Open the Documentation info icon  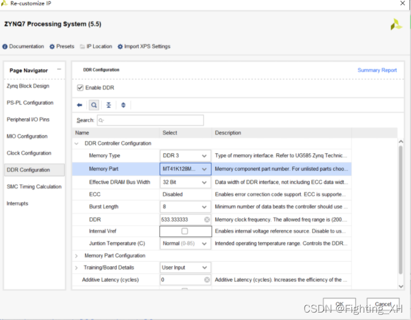click(5, 46)
